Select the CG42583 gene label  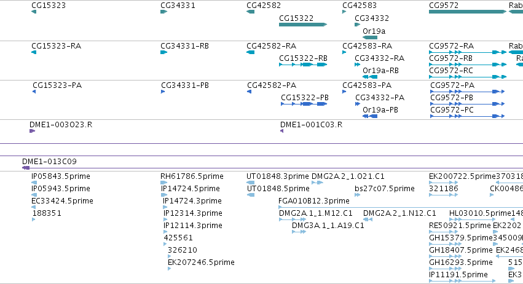(360, 6)
